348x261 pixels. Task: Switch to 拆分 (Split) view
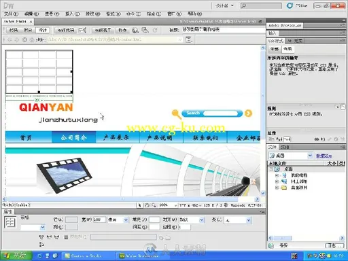click(x=28, y=30)
